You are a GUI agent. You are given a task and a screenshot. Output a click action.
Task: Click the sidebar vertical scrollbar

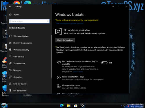click(x=51, y=57)
